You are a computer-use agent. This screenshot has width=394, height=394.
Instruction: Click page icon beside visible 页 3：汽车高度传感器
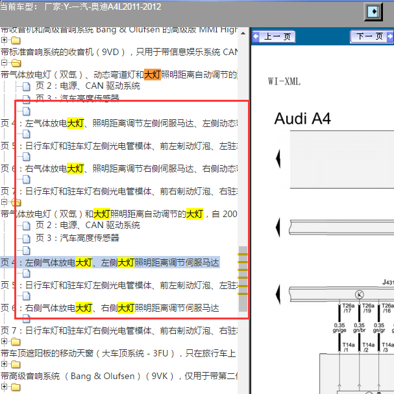[x=27, y=238]
